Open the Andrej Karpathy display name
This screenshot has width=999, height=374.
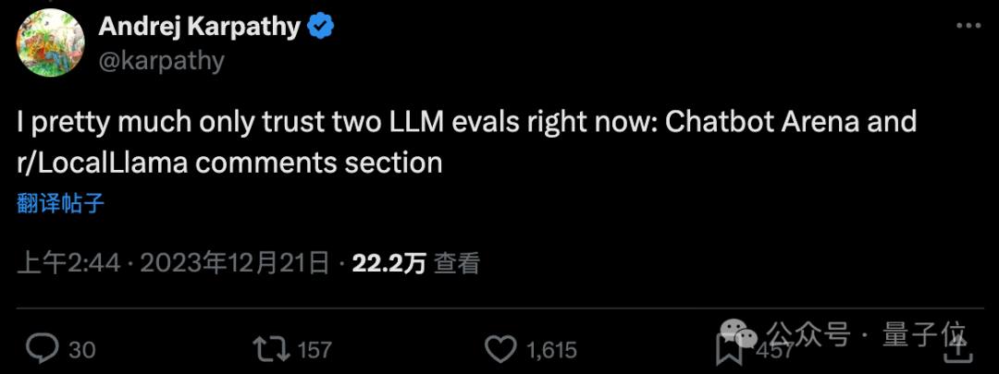(x=199, y=27)
